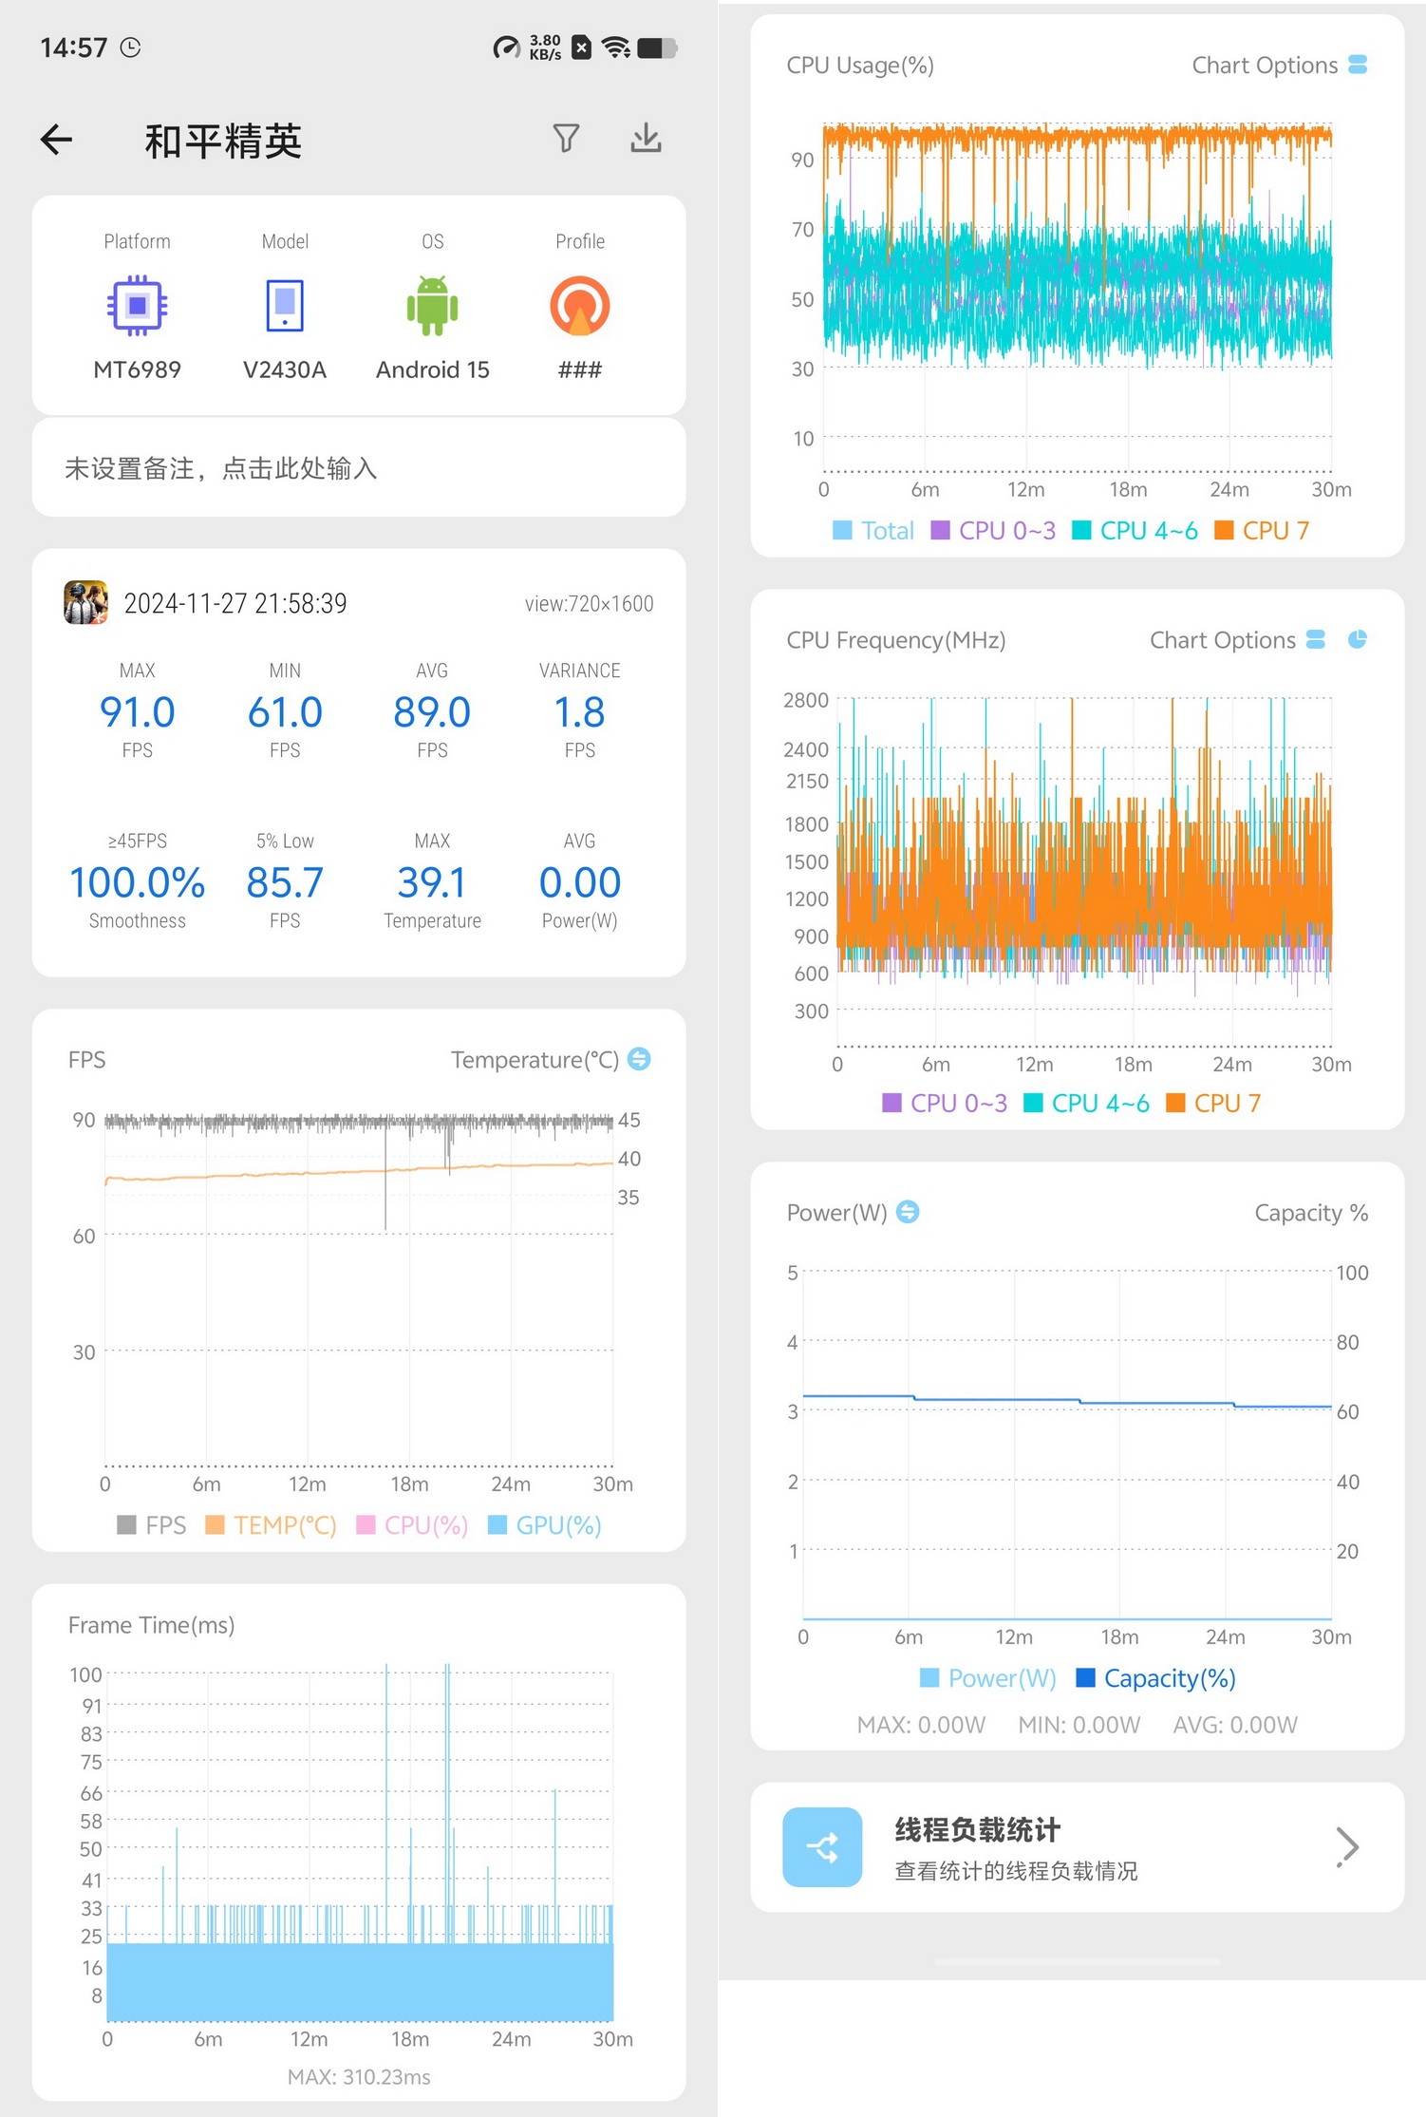Image resolution: width=1426 pixels, height=2117 pixels.
Task: Tap the 61.0 MIN FPS value
Action: coord(285,712)
